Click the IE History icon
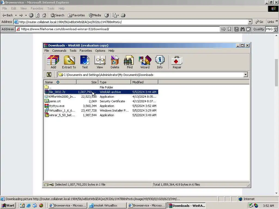The width and height of the screenshot is (279, 209). click(x=107, y=15)
